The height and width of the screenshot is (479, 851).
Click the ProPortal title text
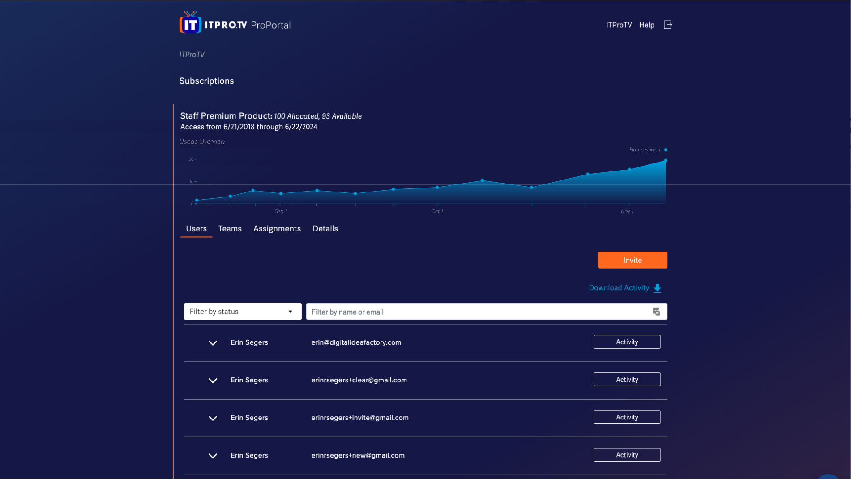(x=270, y=25)
